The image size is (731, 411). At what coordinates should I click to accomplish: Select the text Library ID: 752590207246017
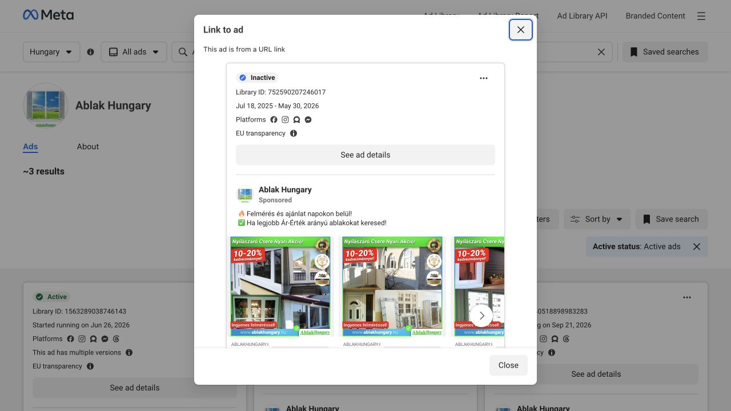280,92
